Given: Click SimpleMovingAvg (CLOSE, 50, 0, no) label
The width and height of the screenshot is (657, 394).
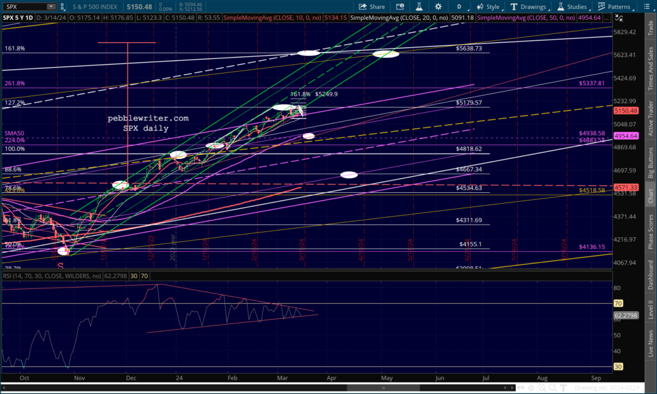Looking at the screenshot, I should click(526, 17).
